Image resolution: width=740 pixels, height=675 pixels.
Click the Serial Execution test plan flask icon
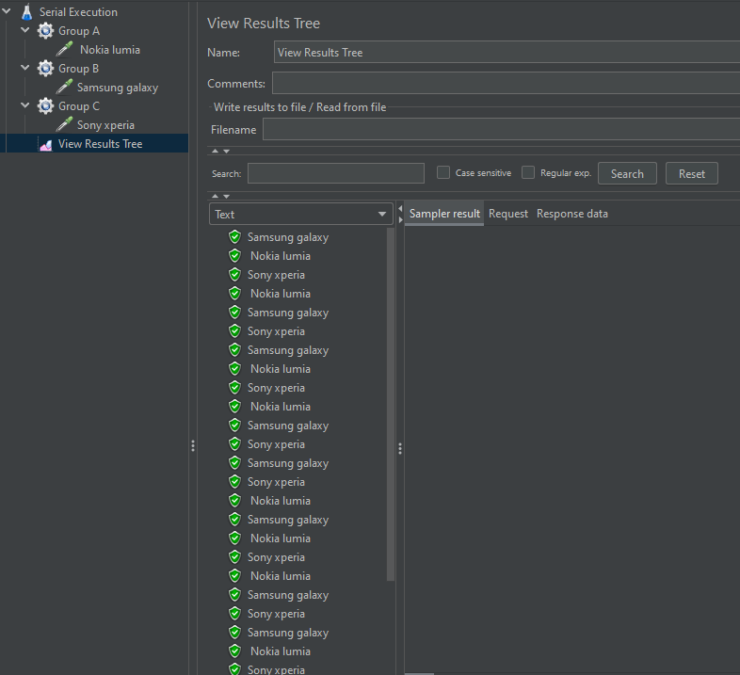pos(27,12)
